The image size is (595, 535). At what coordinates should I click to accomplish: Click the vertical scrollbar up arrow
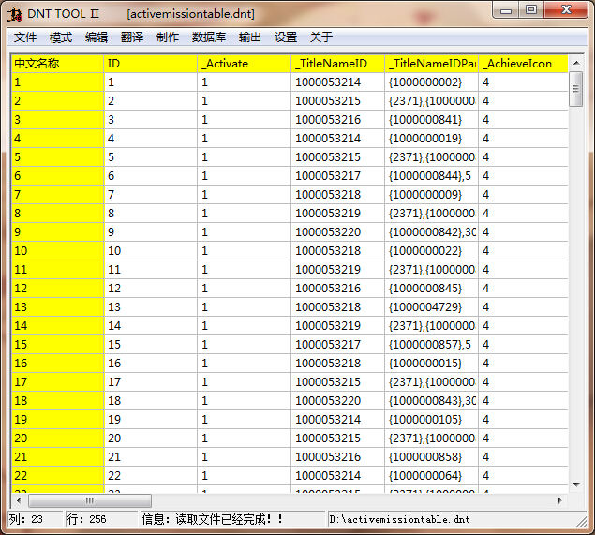576,63
